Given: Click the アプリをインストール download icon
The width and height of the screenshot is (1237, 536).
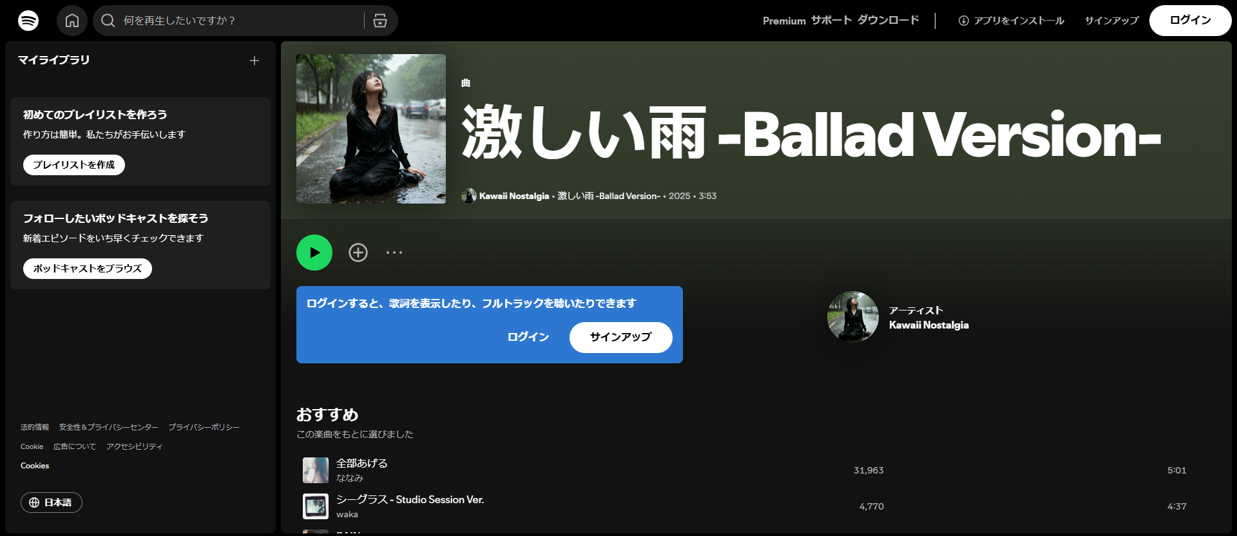Looking at the screenshot, I should (964, 21).
